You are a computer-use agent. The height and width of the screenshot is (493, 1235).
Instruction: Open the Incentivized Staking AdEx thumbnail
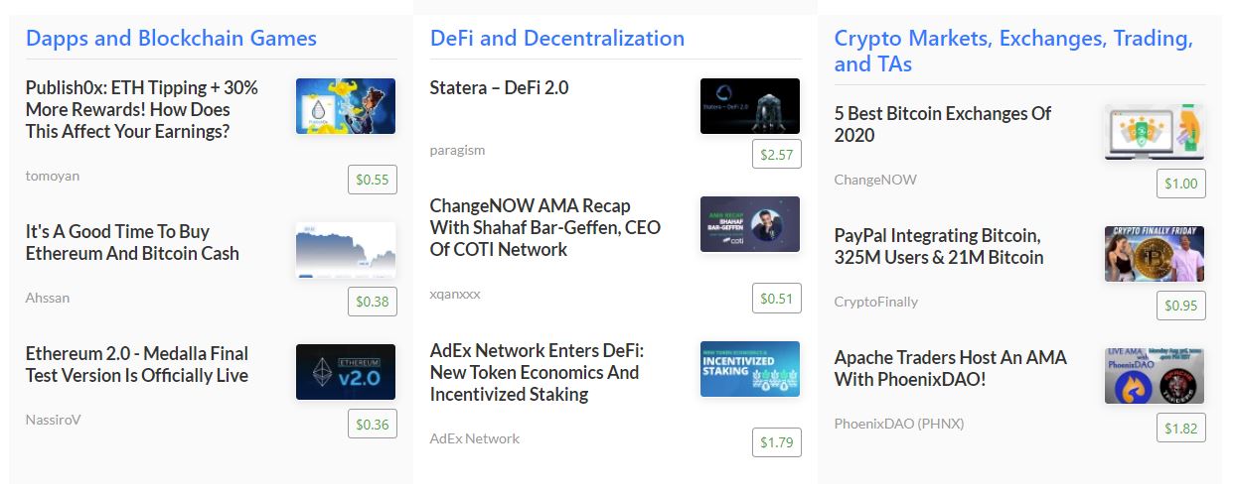click(x=750, y=369)
